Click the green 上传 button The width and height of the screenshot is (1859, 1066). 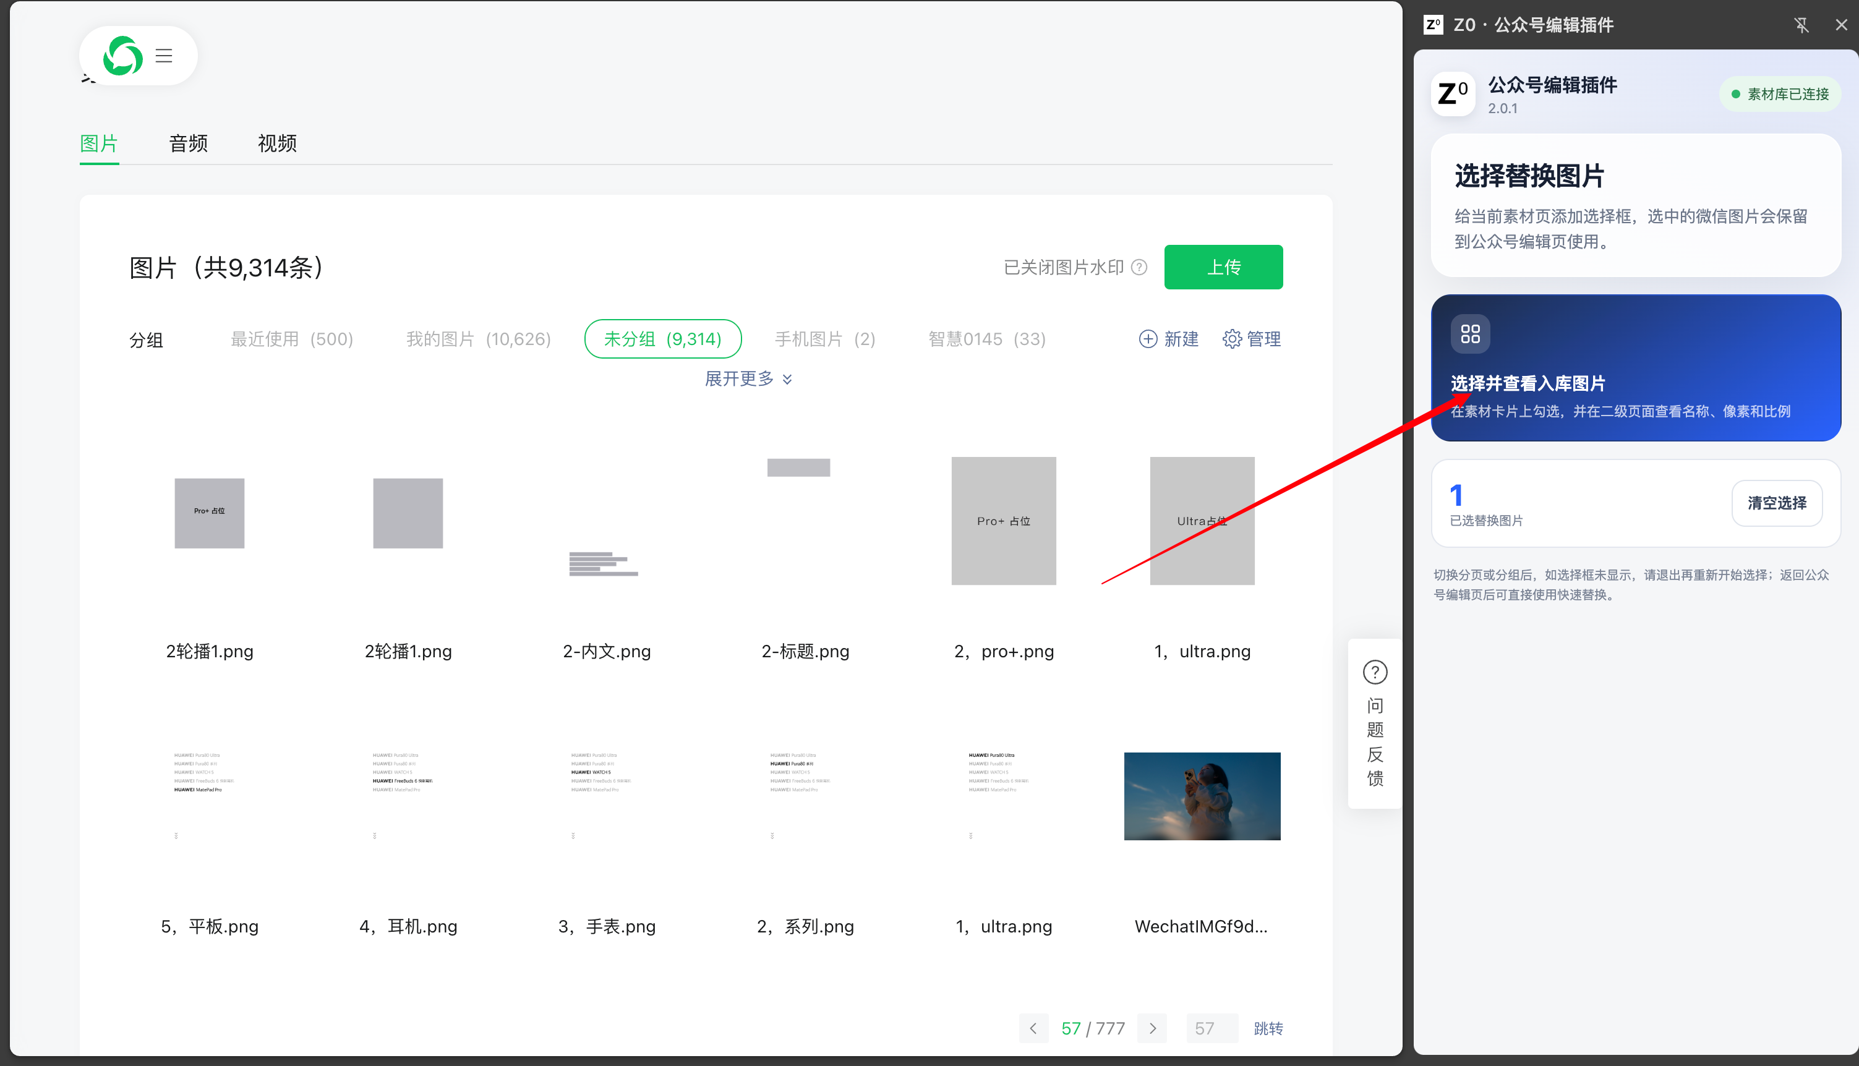pos(1223,267)
